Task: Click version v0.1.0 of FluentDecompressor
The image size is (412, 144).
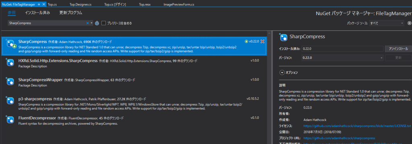Action: pyautogui.click(x=255, y=118)
